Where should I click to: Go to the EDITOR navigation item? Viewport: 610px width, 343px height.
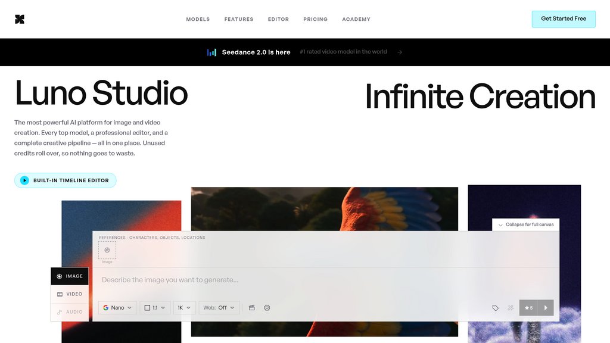278,19
